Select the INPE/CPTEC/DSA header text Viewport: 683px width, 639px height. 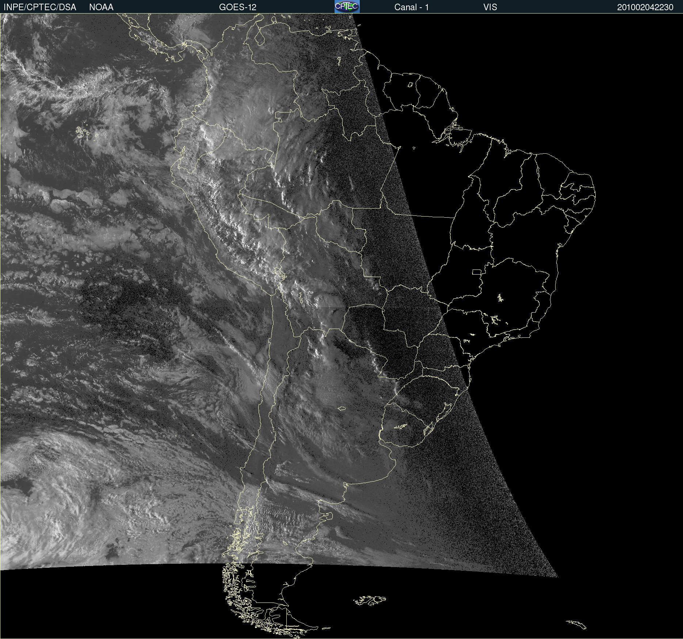[x=40, y=7]
